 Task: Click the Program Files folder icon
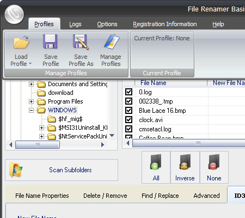41,101
